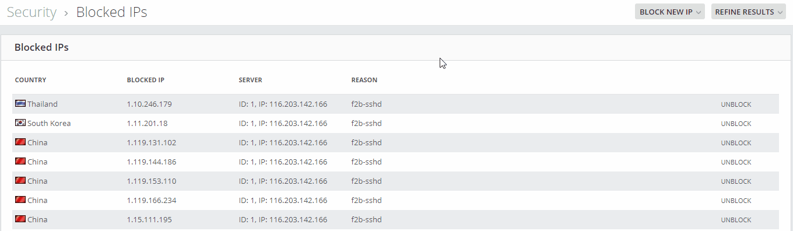The width and height of the screenshot is (793, 231).
Task: Click the South Korea flag icon
Action: [x=20, y=123]
